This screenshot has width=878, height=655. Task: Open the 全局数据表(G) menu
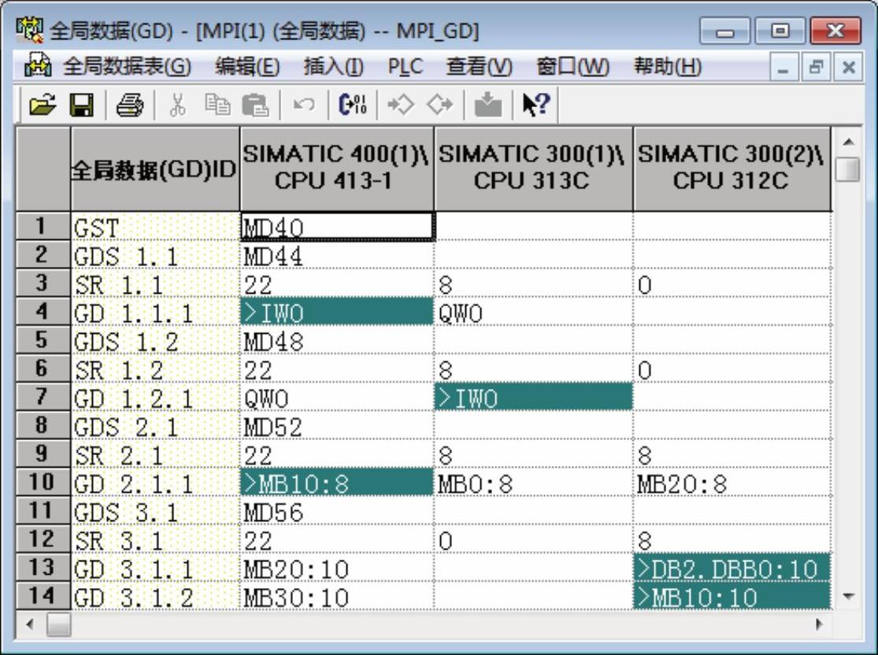pos(126,68)
